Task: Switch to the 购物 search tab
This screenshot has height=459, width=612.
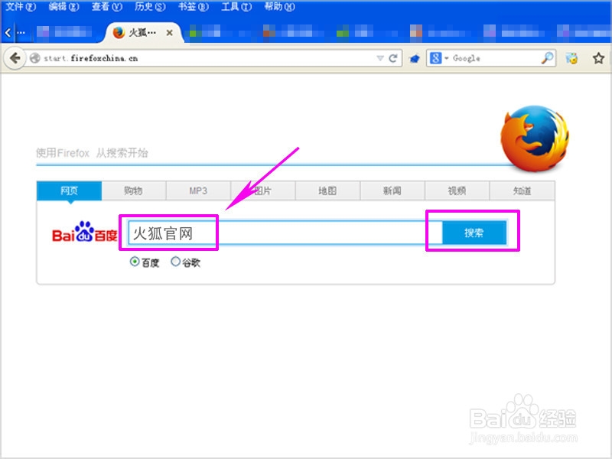Action: click(x=133, y=190)
